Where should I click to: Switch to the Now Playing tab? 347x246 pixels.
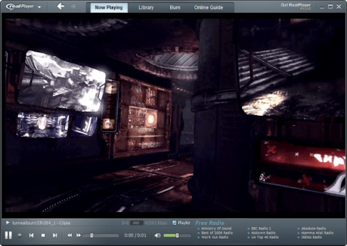(x=109, y=7)
